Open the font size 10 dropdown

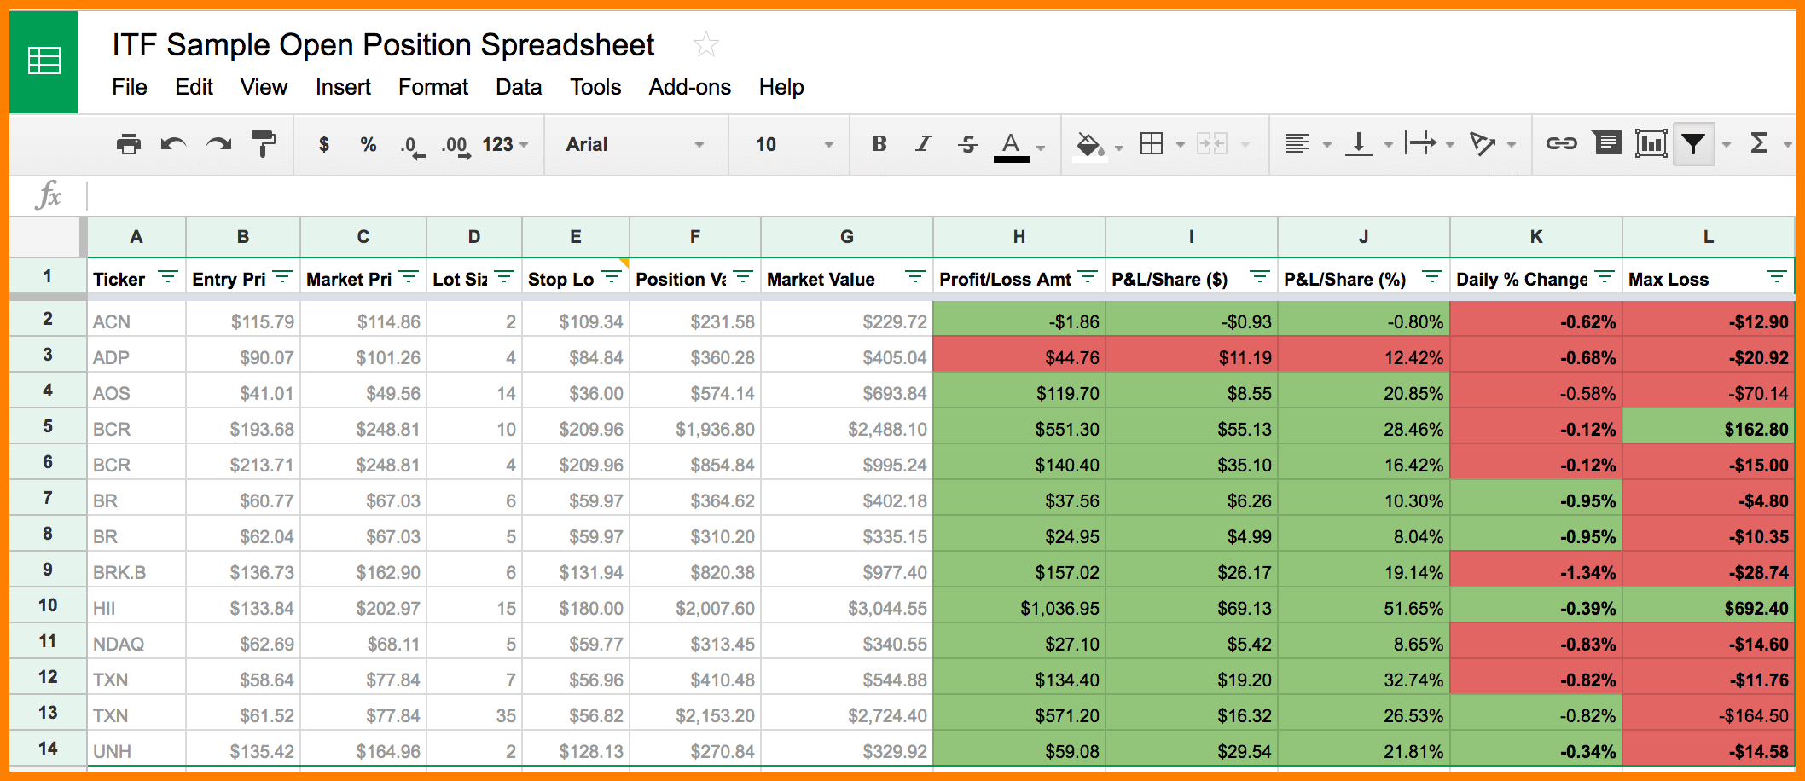[793, 144]
